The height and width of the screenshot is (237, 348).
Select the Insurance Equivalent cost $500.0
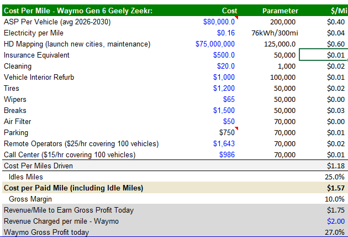[x=224, y=55]
